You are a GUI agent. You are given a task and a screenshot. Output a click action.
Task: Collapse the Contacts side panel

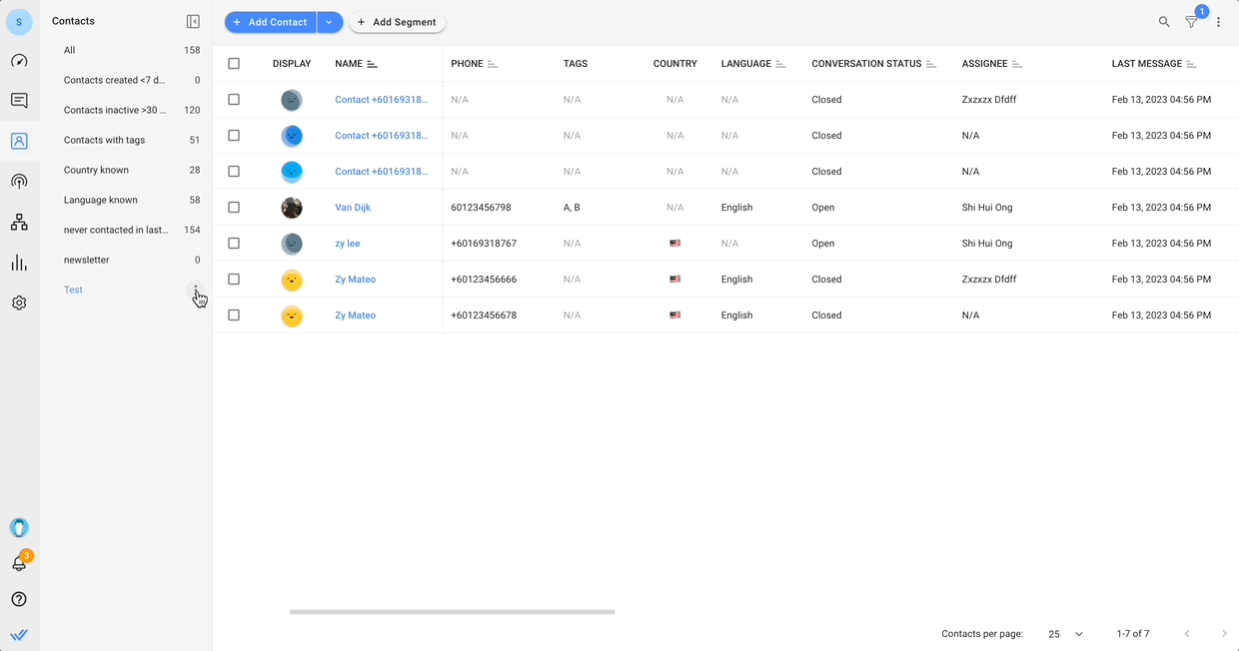coord(193,21)
